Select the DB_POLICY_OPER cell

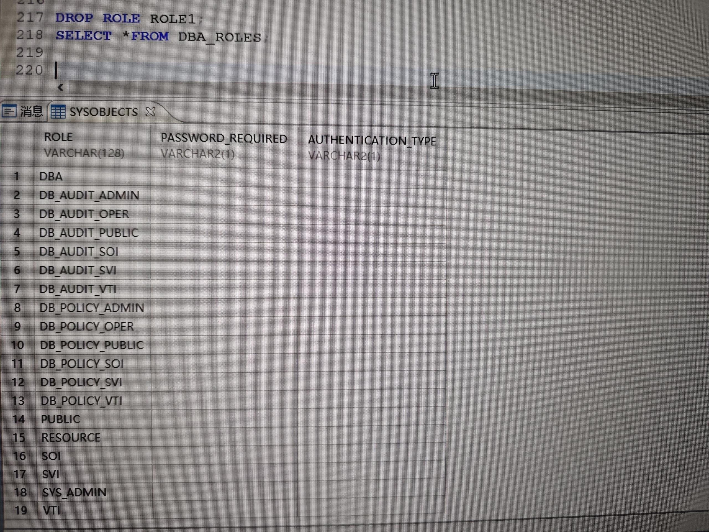93,326
